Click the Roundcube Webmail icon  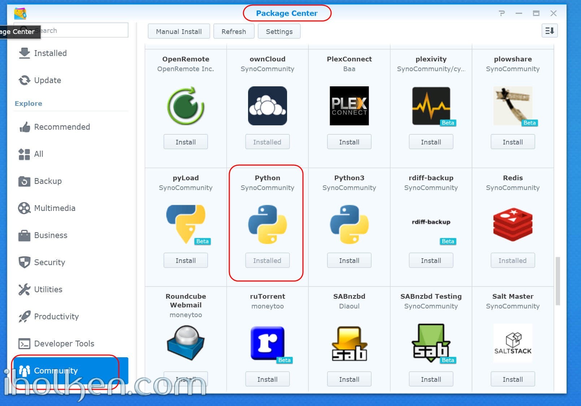coord(186,343)
